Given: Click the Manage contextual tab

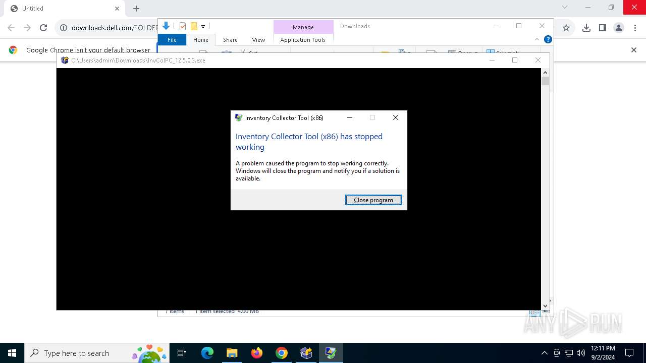Looking at the screenshot, I should (x=303, y=27).
